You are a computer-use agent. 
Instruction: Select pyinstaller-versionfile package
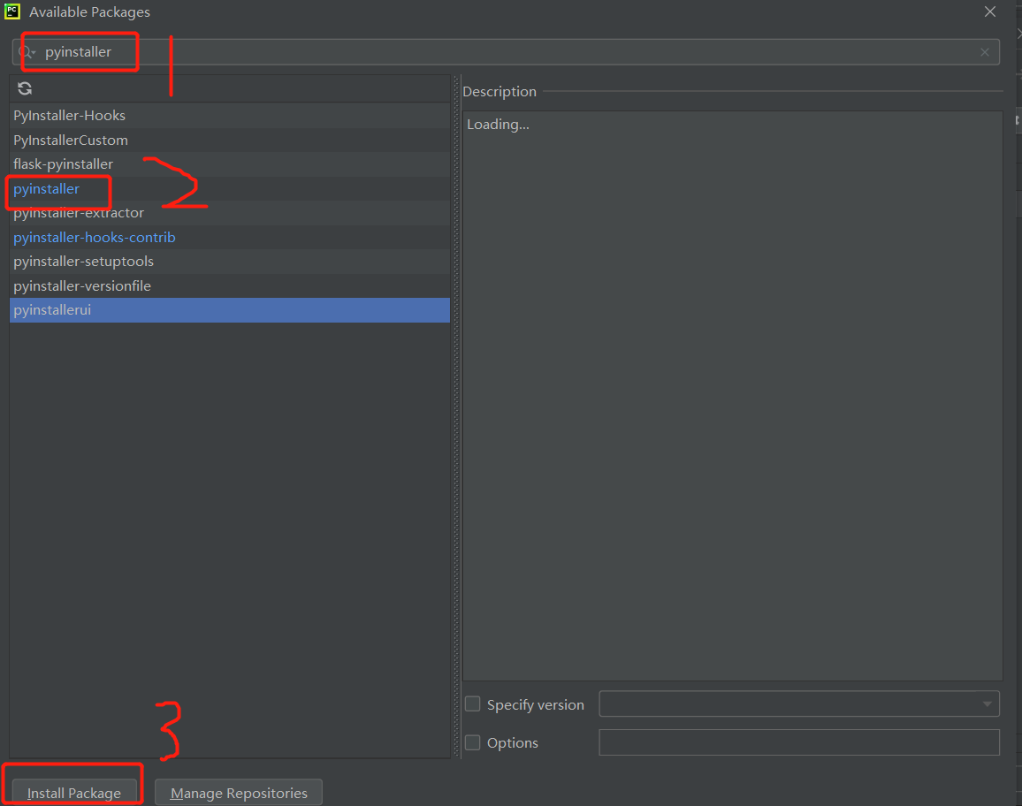[230, 286]
